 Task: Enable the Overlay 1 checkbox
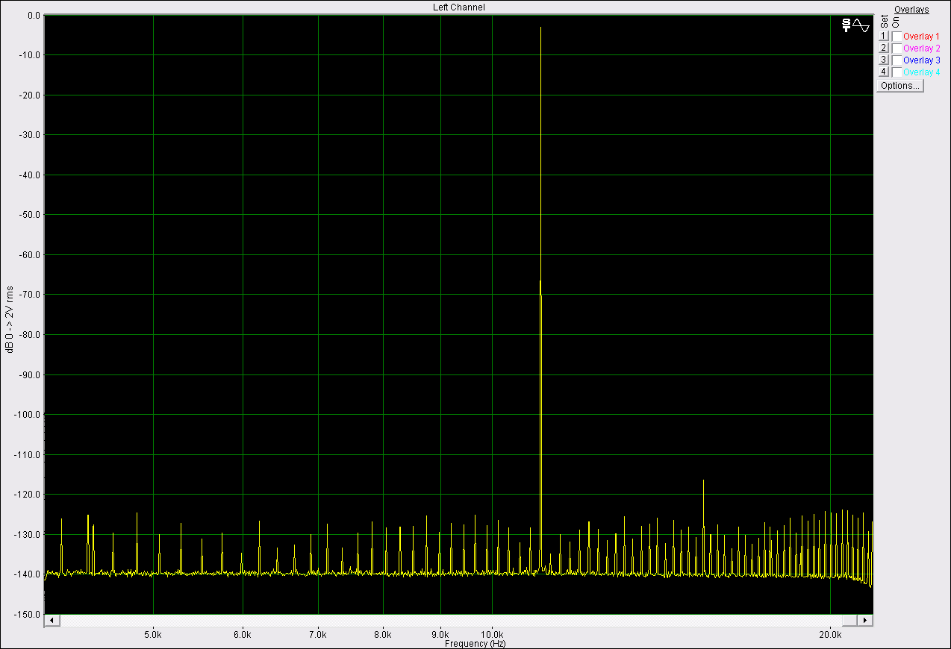pyautogui.click(x=897, y=36)
